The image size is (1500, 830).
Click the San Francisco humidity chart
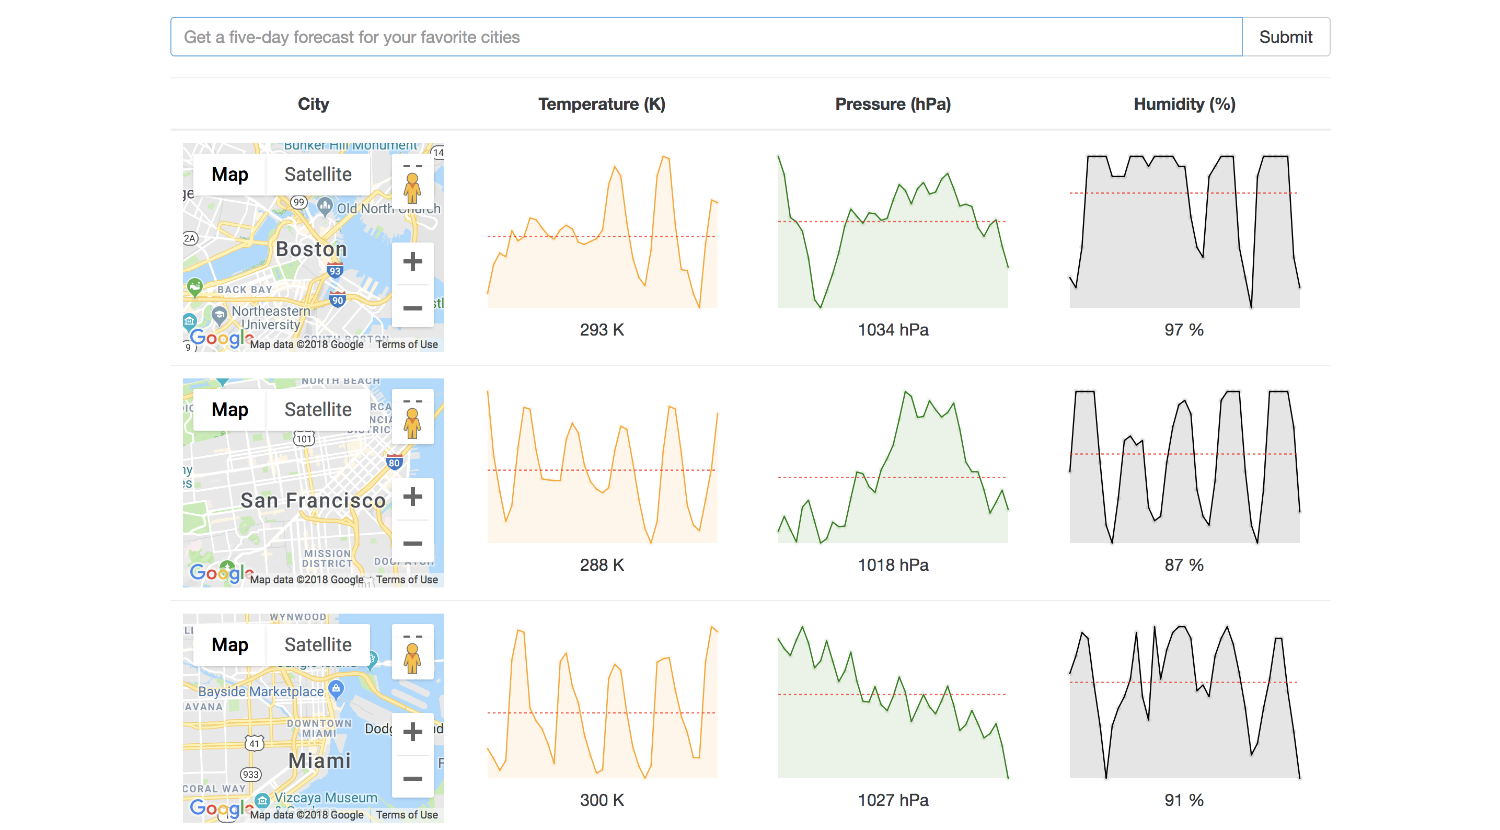click(x=1184, y=467)
